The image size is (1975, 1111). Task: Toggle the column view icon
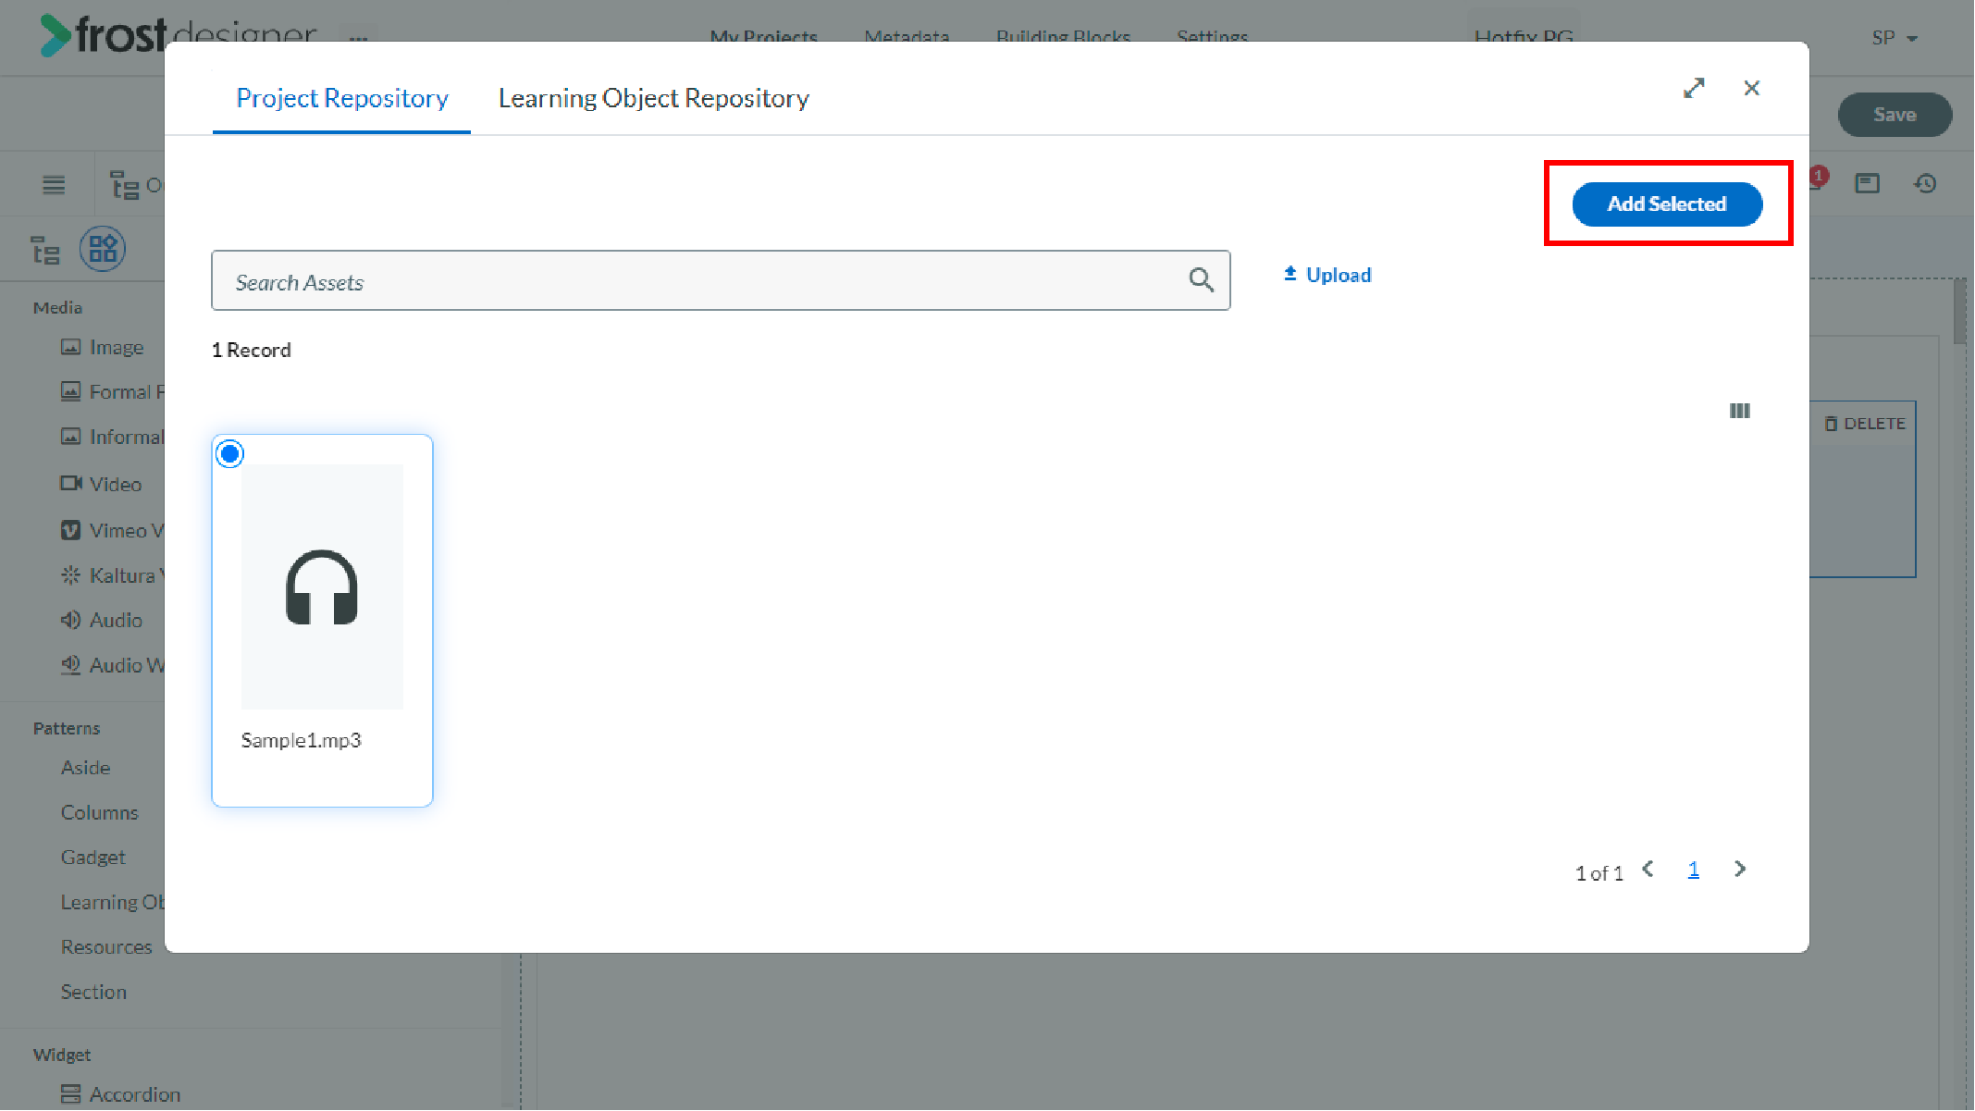[1739, 411]
